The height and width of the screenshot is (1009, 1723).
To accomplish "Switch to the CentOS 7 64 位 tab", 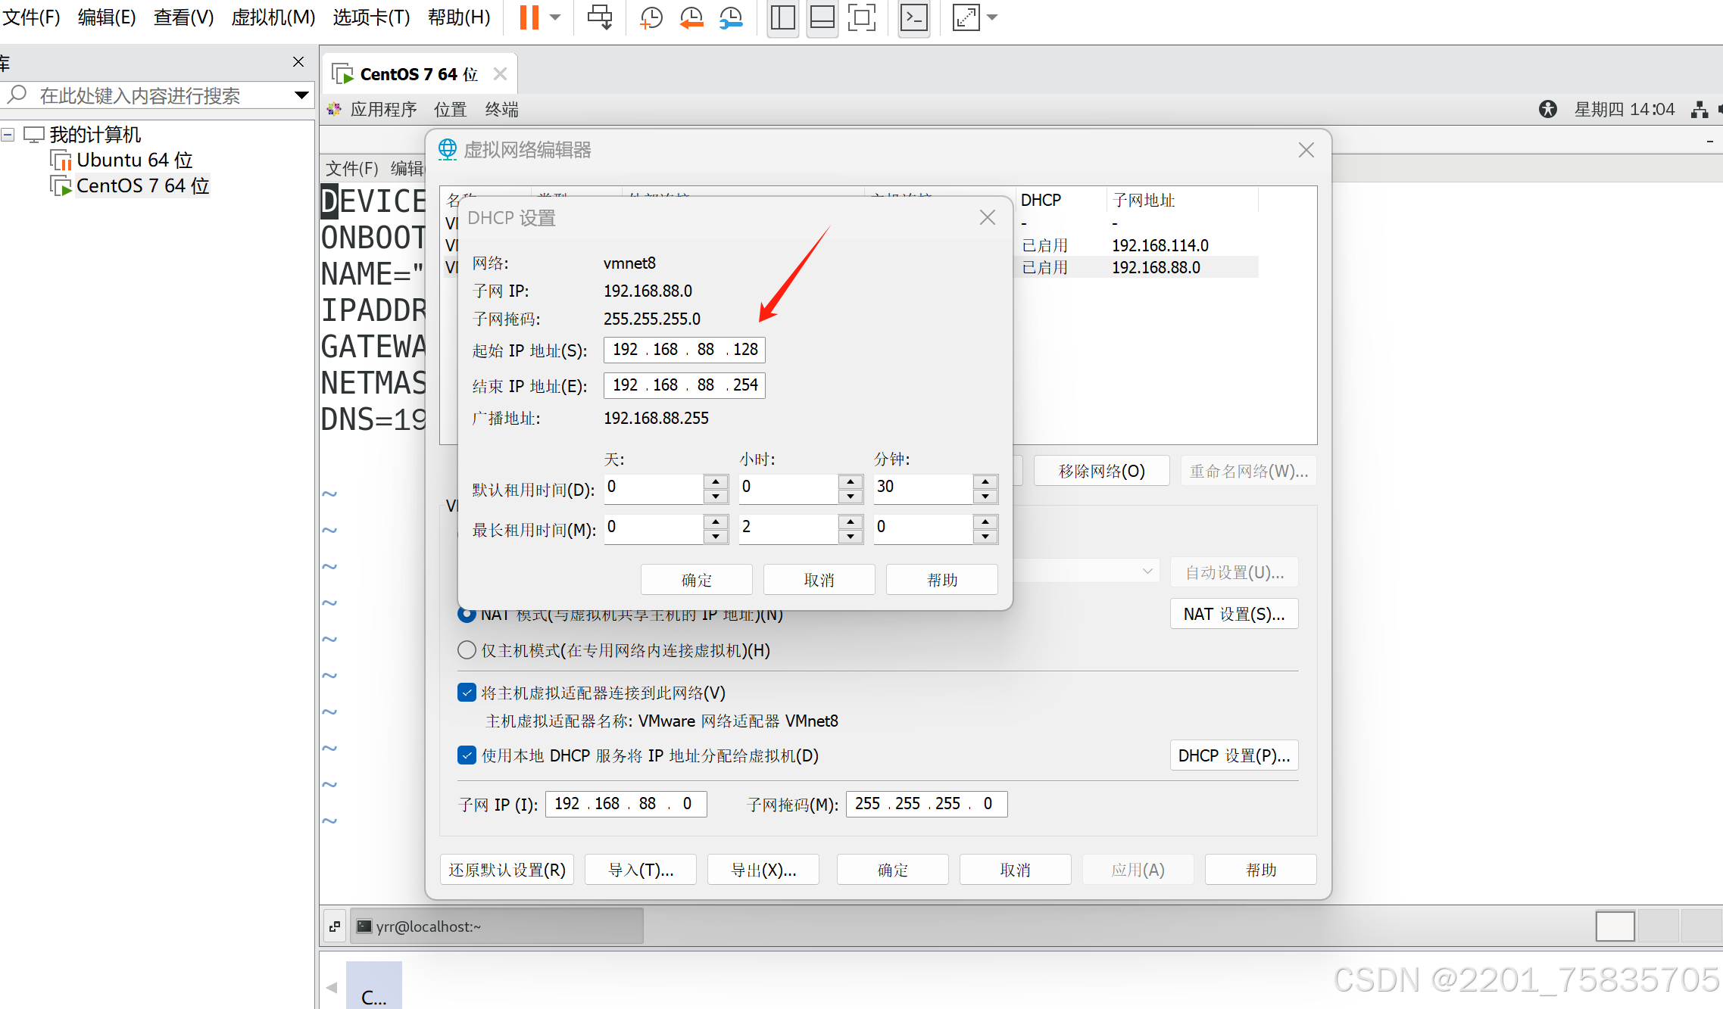I will 419,73.
